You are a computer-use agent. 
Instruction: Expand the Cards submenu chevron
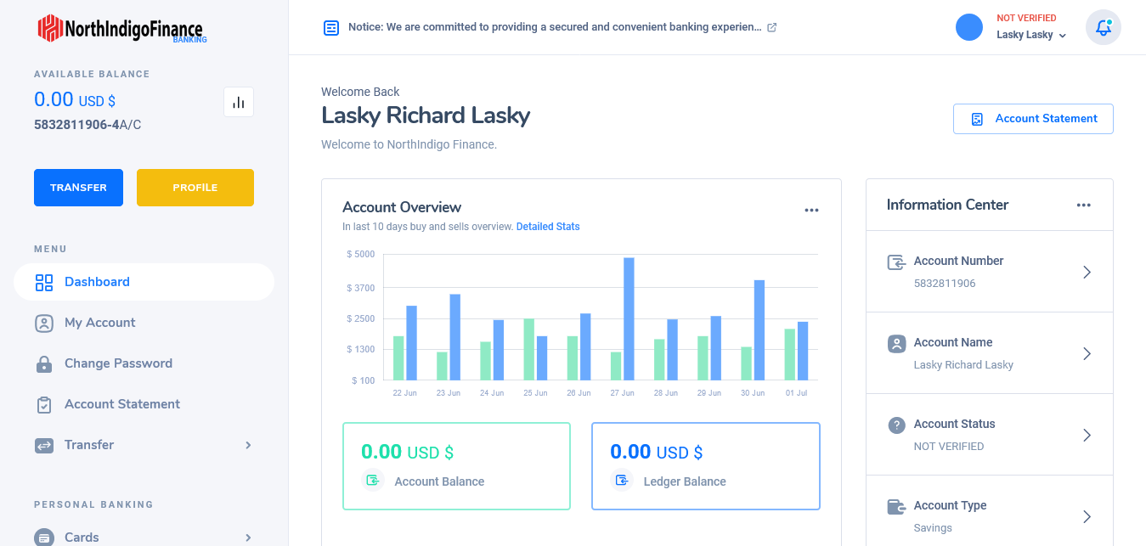coord(248,538)
